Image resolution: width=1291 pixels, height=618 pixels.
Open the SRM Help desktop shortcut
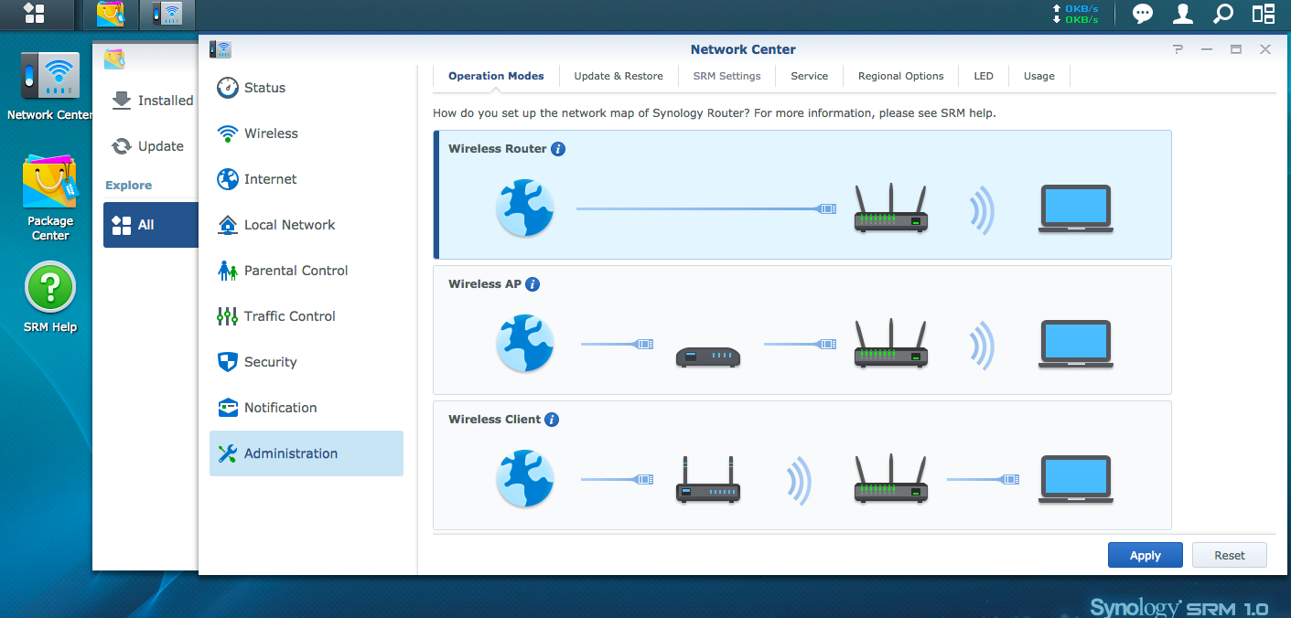50,298
